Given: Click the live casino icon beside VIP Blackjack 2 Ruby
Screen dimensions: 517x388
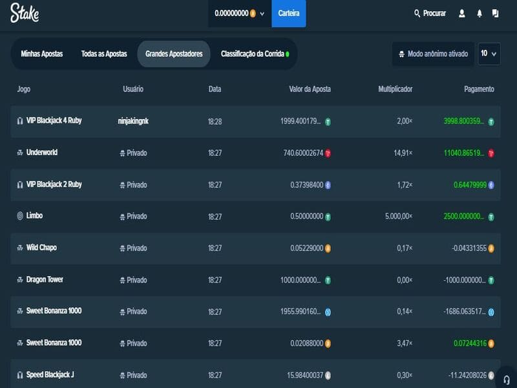Looking at the screenshot, I should tap(20, 185).
